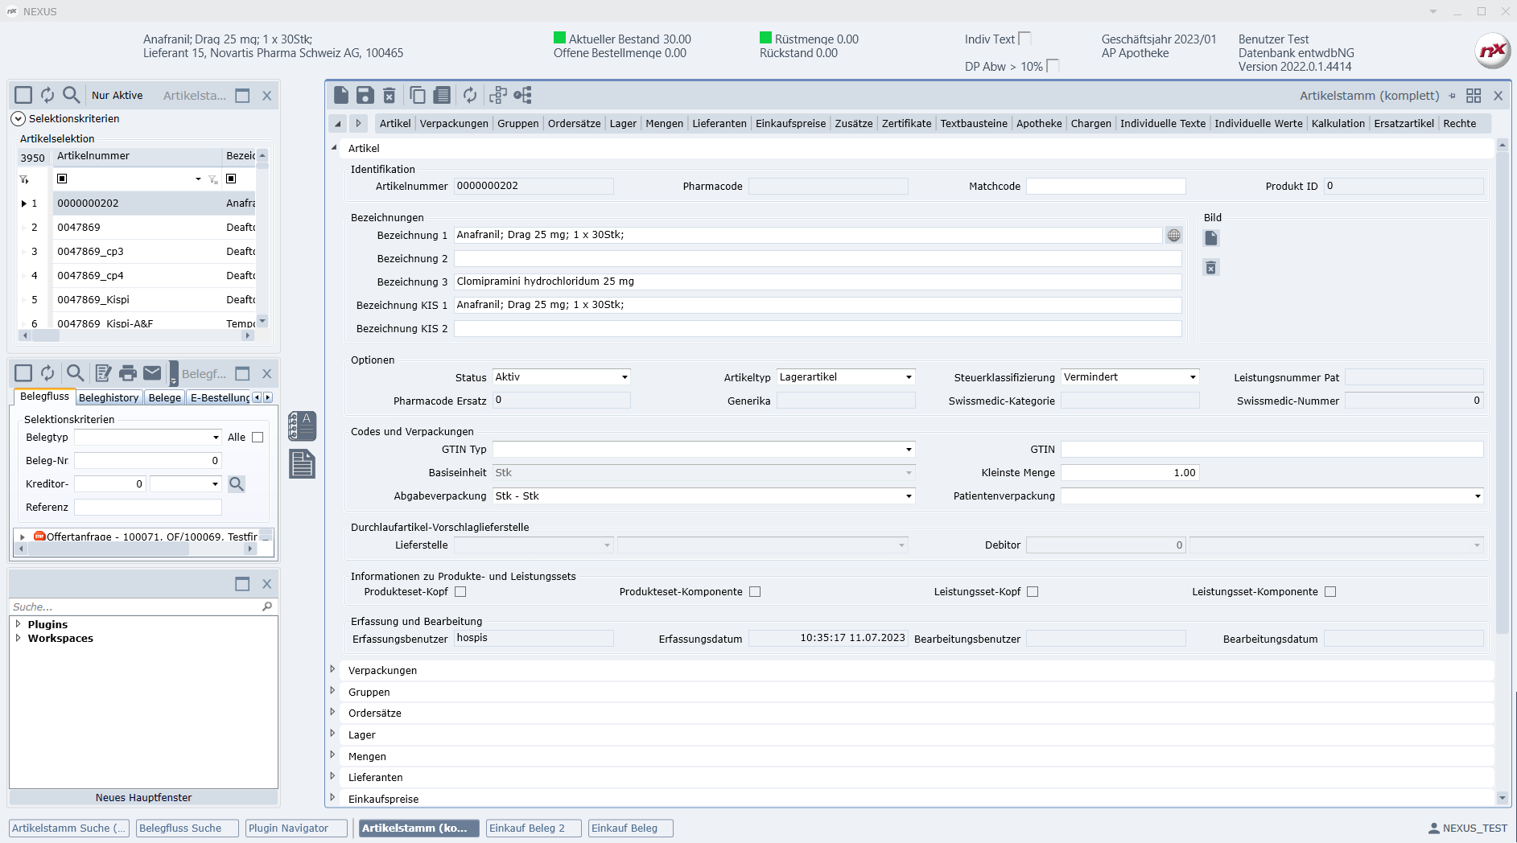The height and width of the screenshot is (843, 1517).
Task: Refresh the Artikelselektion panel
Action: pos(47,95)
